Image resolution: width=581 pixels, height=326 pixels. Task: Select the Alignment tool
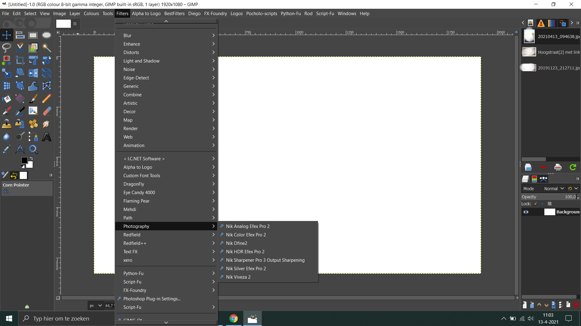[x=20, y=35]
